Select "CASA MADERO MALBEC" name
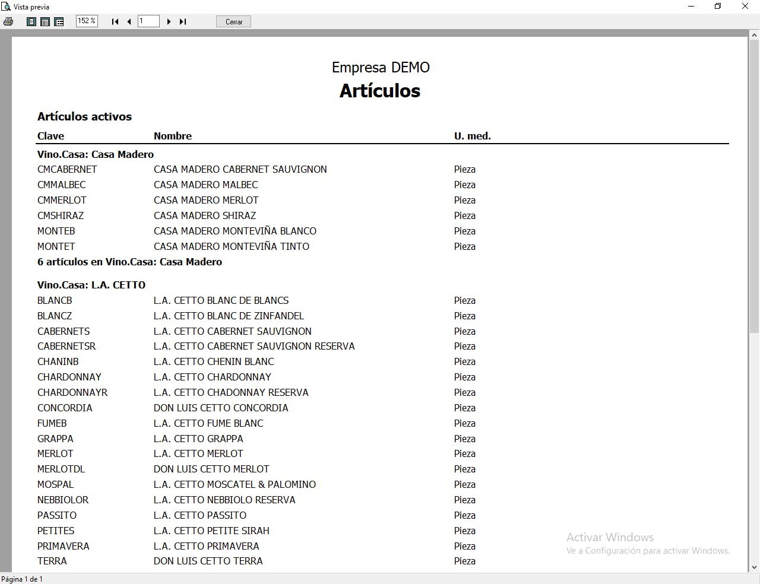This screenshot has height=584, width=760. [x=206, y=185]
